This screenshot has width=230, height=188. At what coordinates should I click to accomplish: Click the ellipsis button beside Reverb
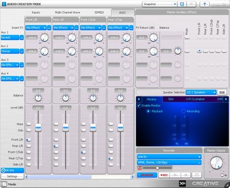pos(22,38)
